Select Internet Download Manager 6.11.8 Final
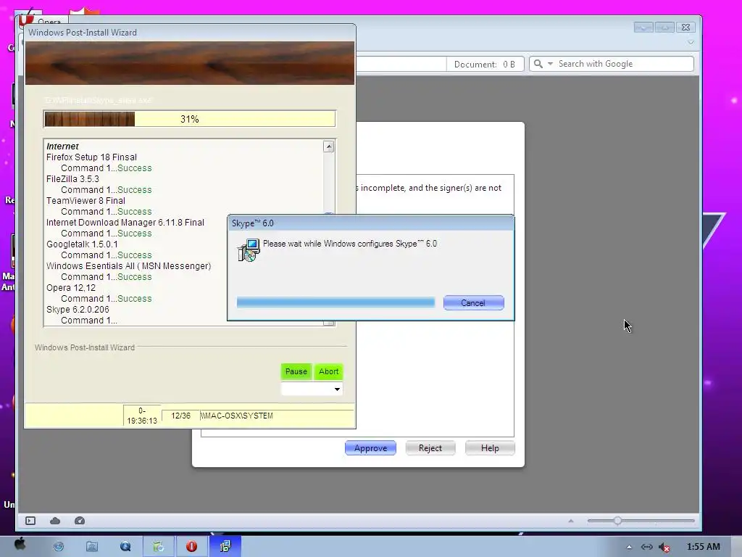Image resolution: width=742 pixels, height=557 pixels. coord(125,223)
